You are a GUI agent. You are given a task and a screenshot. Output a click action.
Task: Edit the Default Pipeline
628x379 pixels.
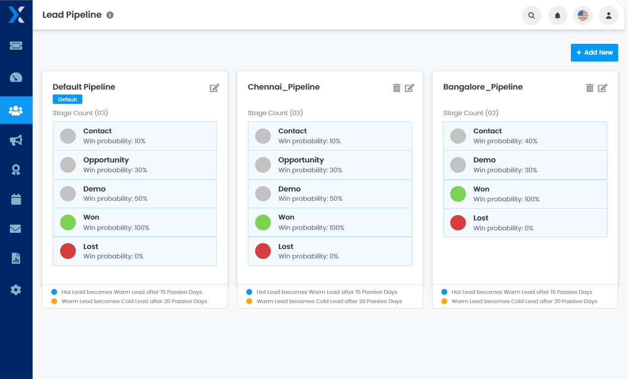(x=214, y=88)
